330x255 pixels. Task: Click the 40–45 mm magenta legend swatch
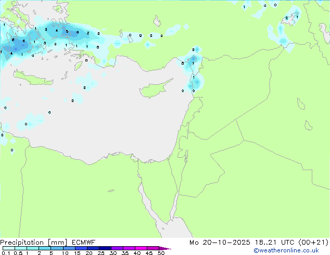click(x=141, y=248)
